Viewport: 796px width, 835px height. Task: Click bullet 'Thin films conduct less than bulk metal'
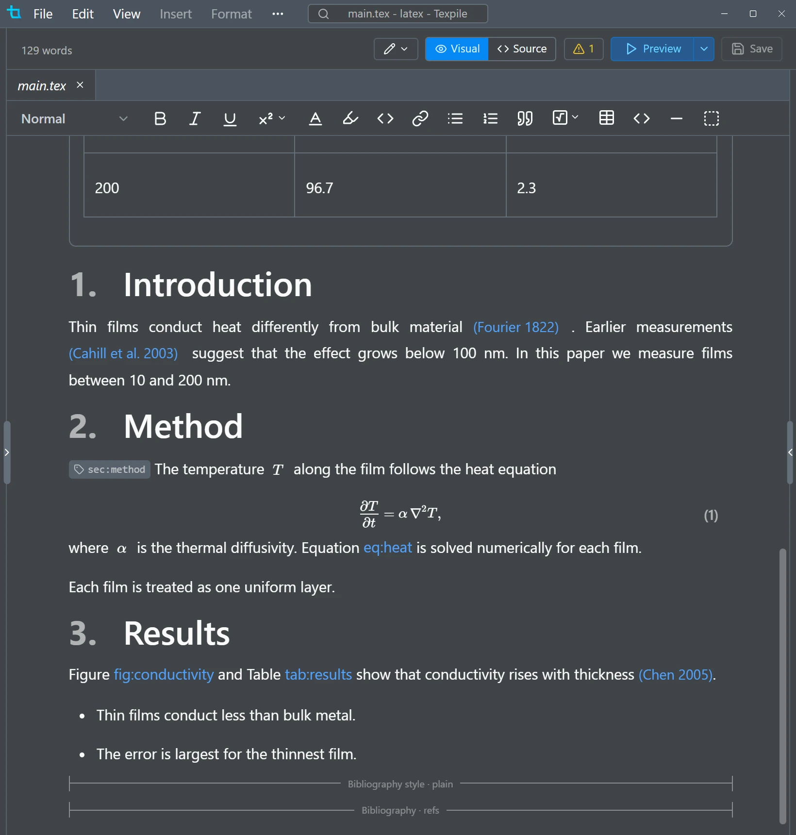226,716
